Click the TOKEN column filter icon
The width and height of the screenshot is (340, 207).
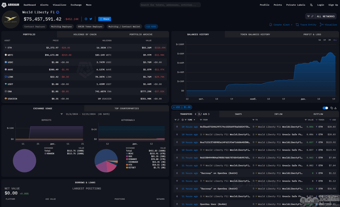(x=316, y=120)
